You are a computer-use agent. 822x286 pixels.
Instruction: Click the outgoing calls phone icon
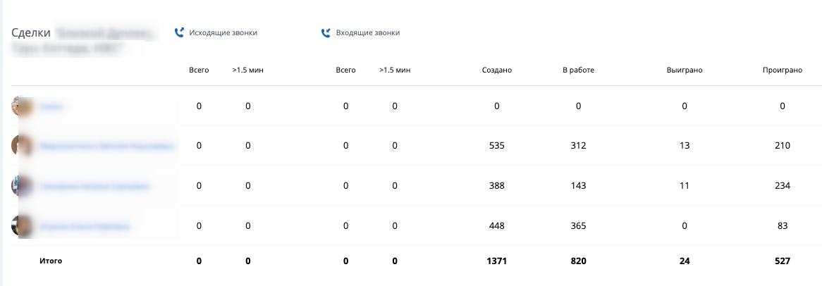(x=179, y=32)
